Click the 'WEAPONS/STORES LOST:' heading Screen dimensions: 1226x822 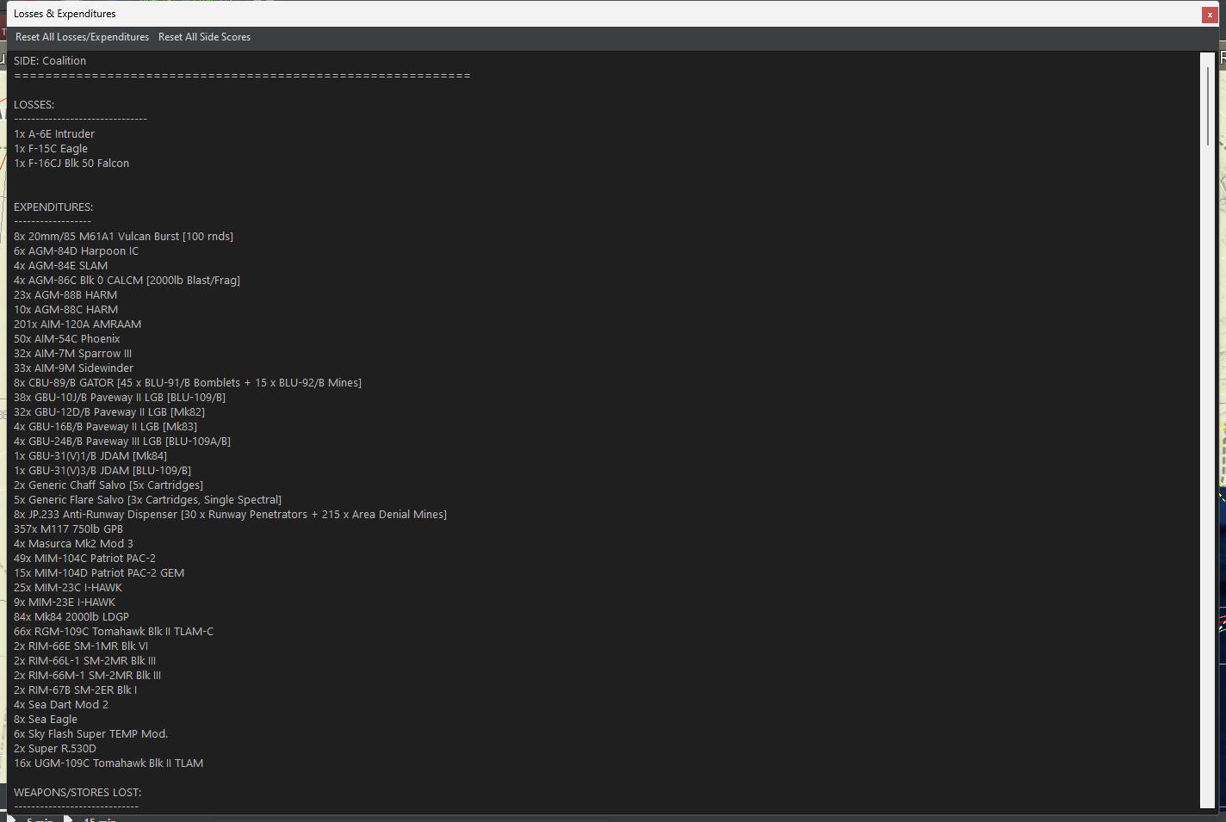tap(77, 793)
